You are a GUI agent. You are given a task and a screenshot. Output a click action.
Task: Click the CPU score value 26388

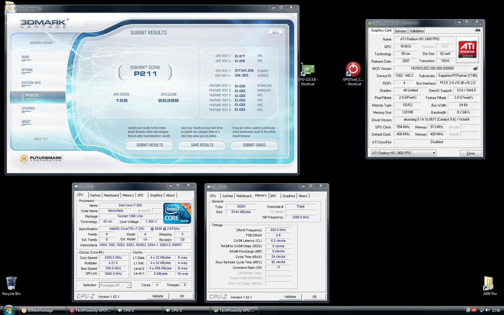tap(169, 100)
